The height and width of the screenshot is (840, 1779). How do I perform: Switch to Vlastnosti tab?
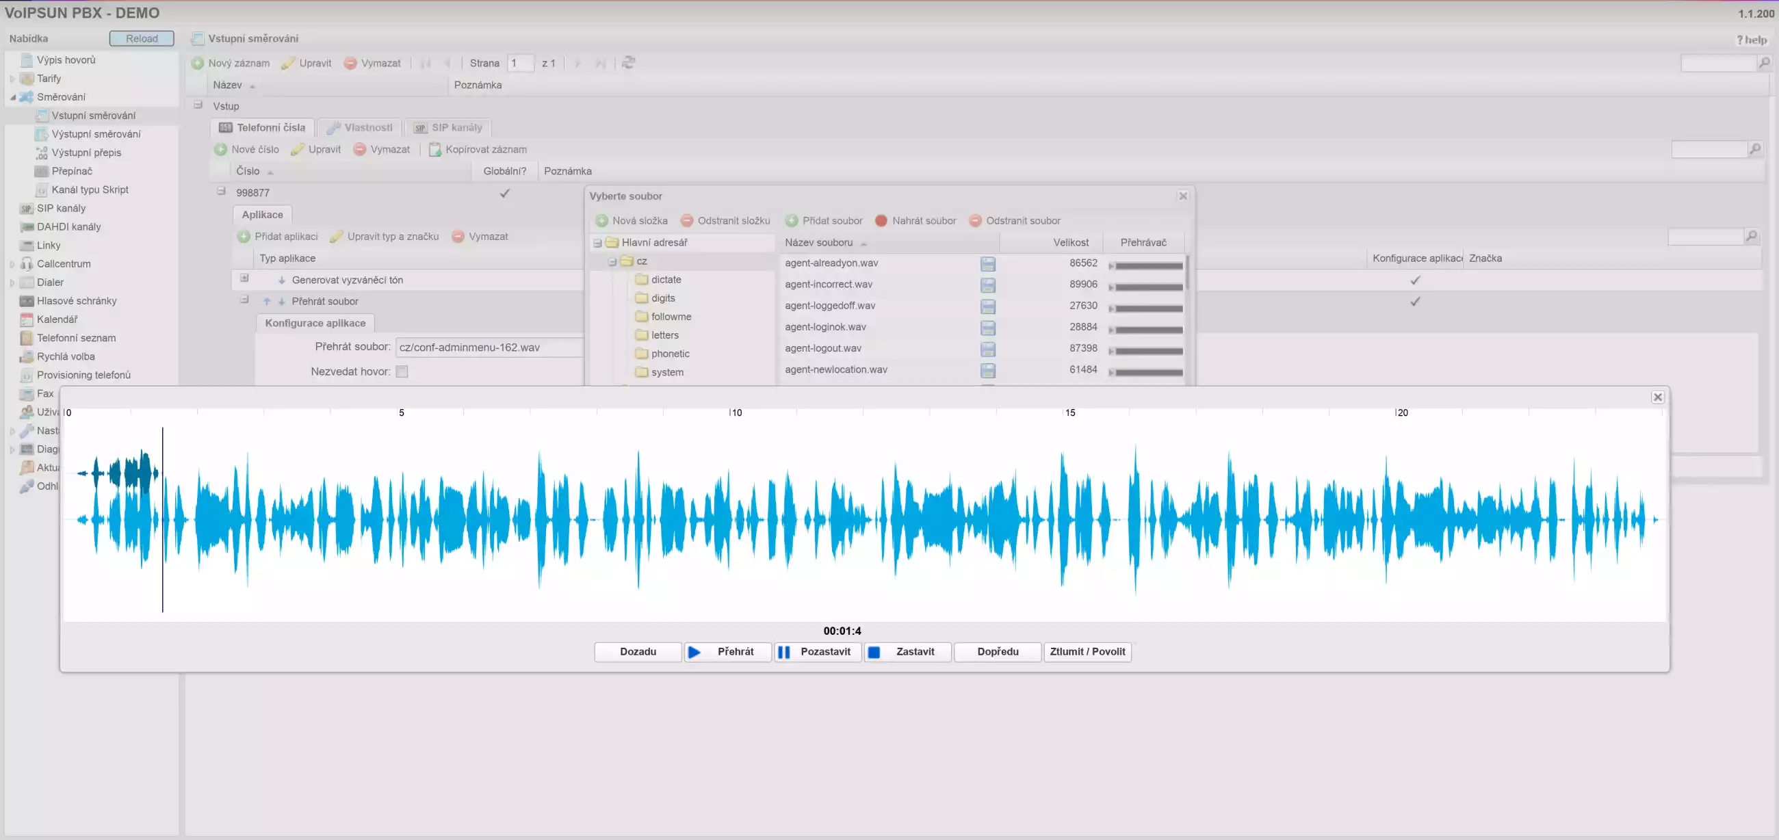359,128
